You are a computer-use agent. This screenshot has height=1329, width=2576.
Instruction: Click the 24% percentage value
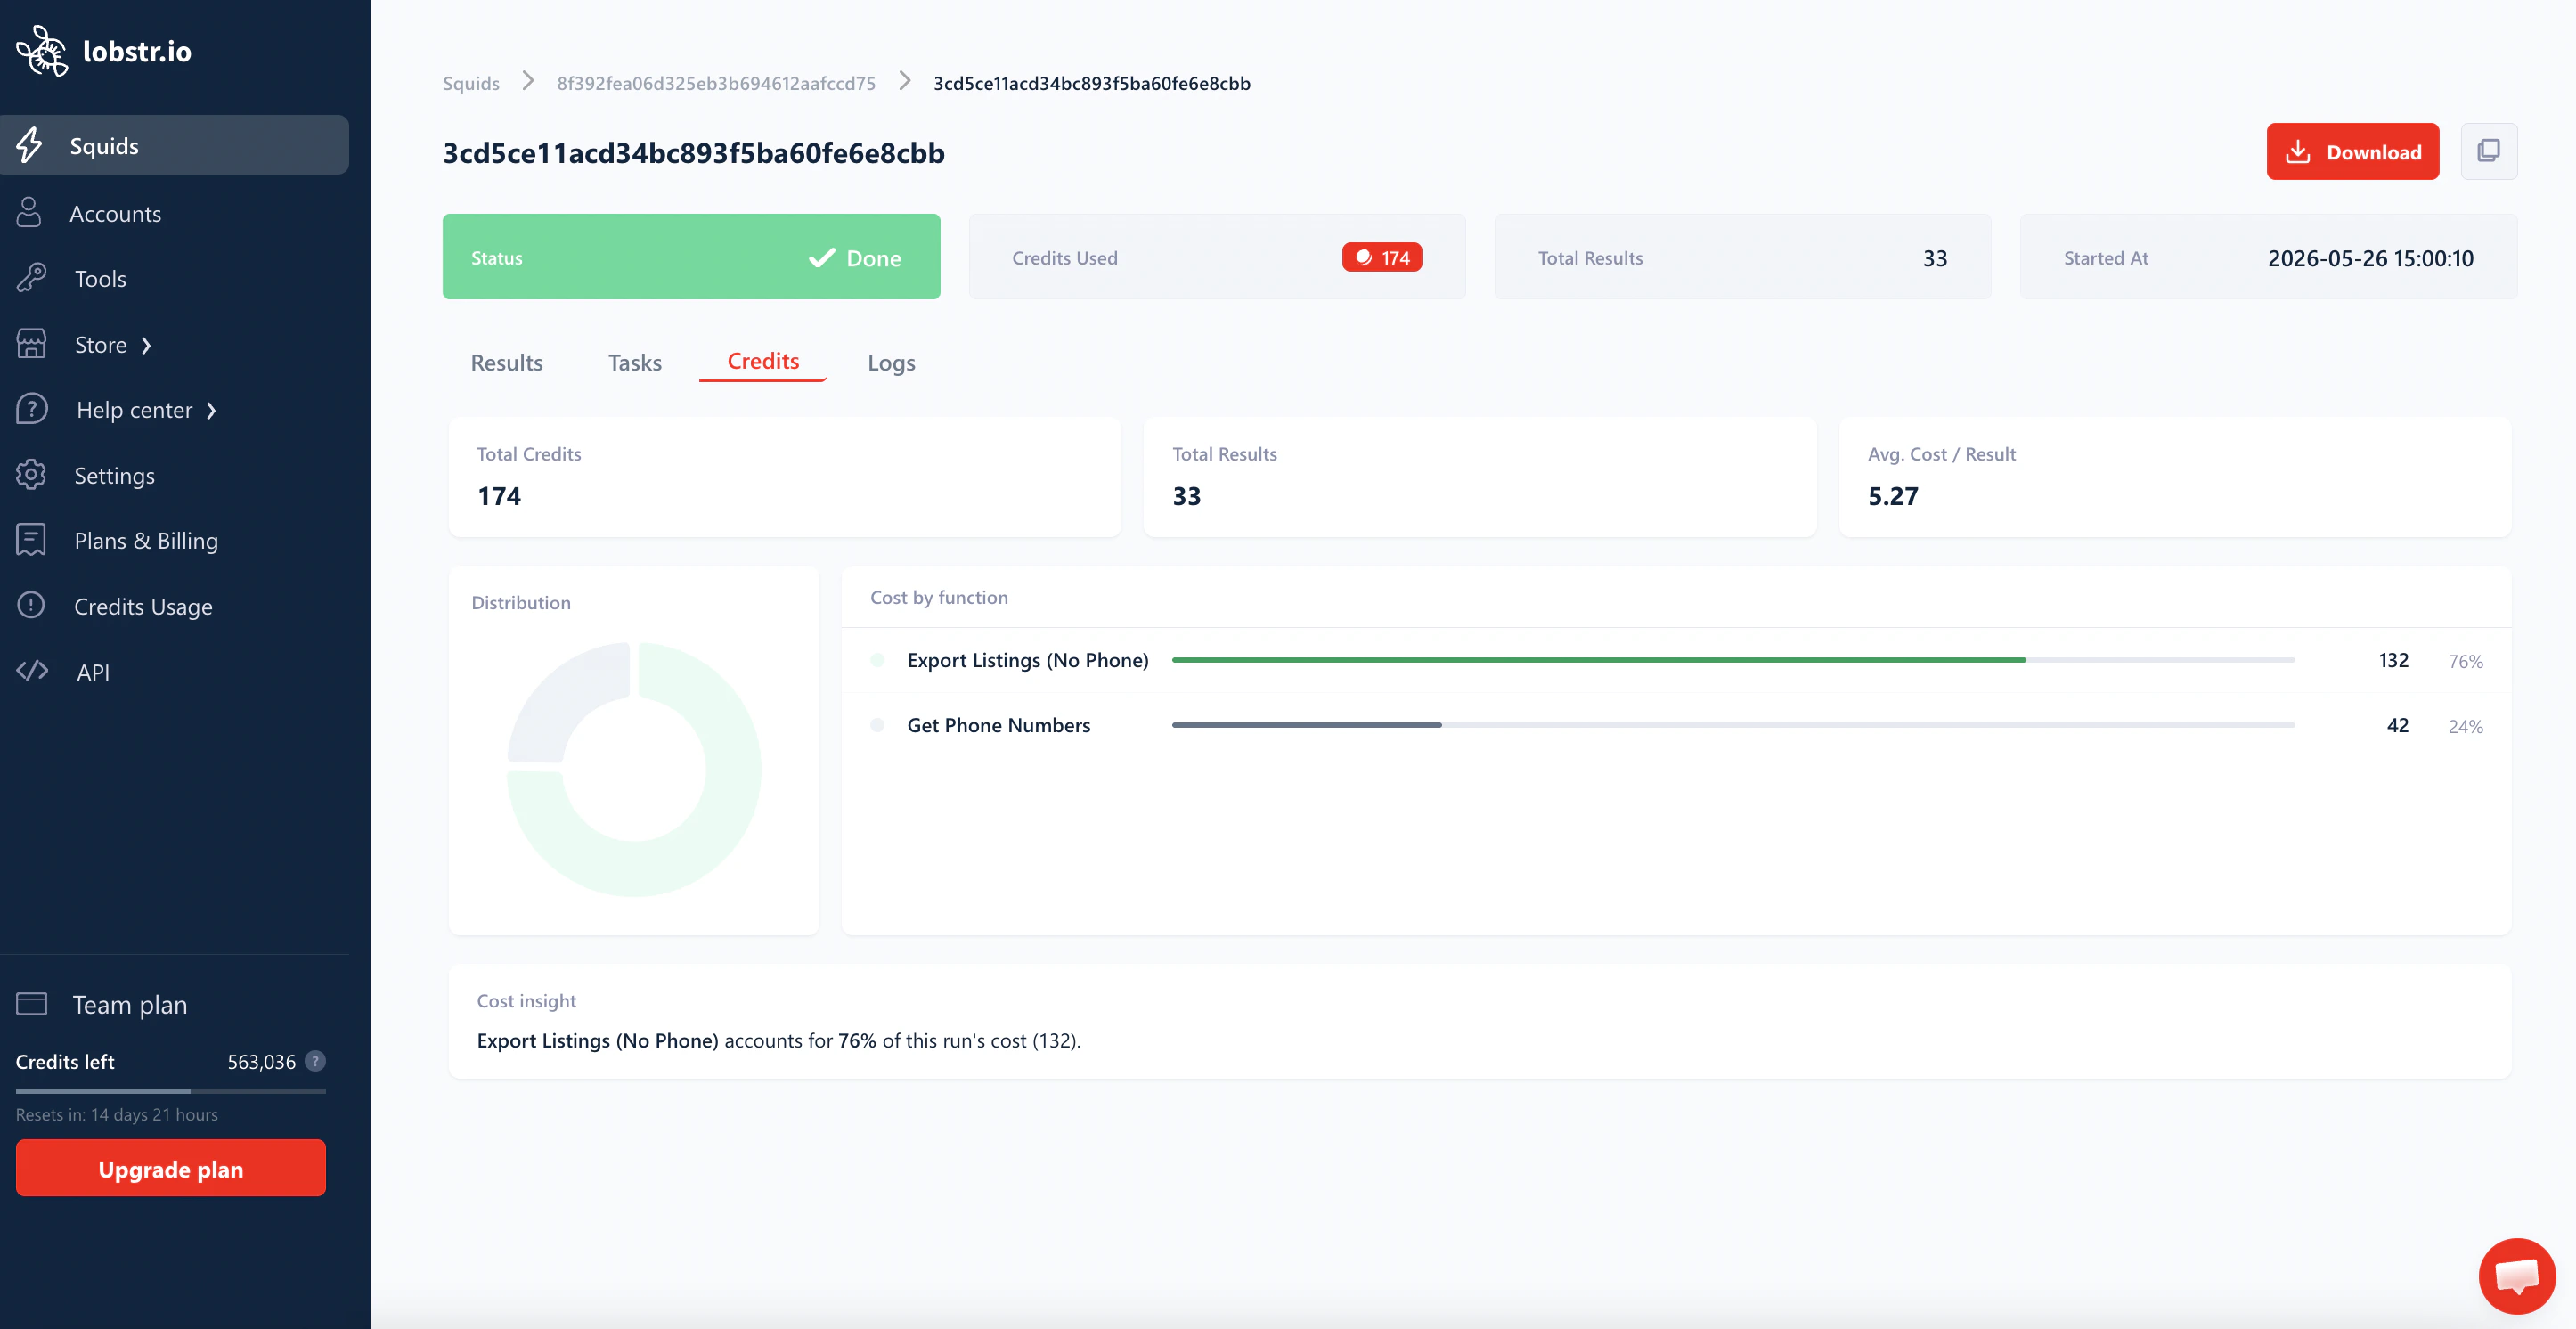click(x=2465, y=726)
